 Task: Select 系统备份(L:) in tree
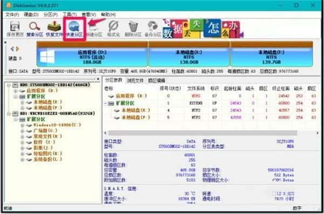coord(48,159)
